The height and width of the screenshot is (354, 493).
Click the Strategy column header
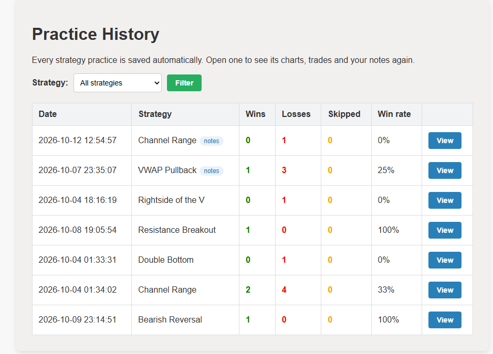[x=185, y=114]
